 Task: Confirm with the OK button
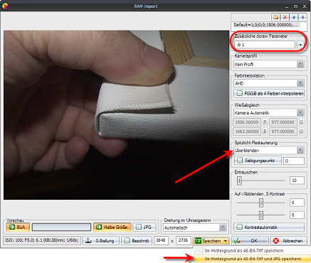point(250,241)
